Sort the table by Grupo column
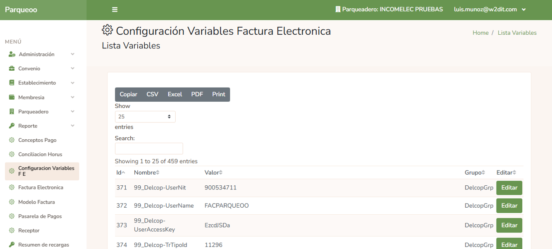Screen dimensions: 552x249 [475, 172]
